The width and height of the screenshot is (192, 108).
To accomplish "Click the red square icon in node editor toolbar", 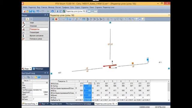I will click(56, 19).
